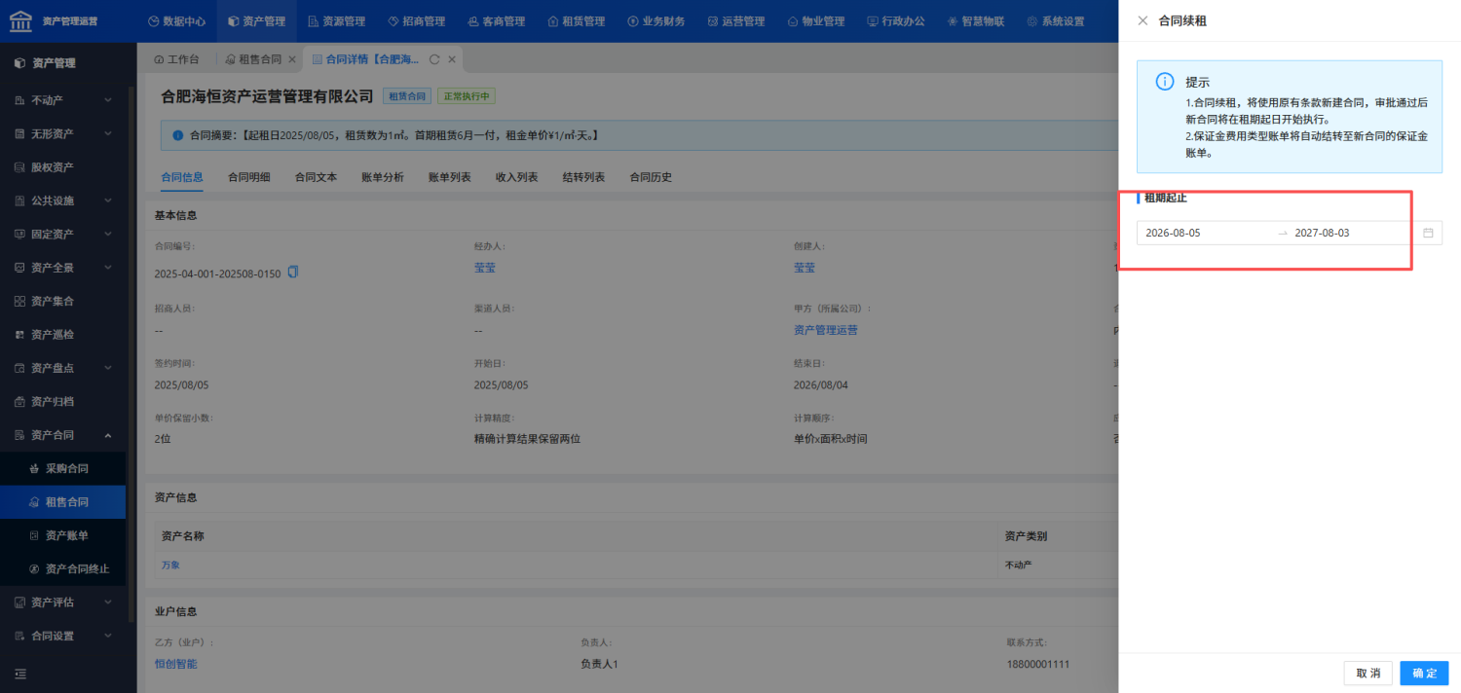1461x693 pixels.
Task: Expand 资产全景 in the sidebar
Action: point(63,268)
